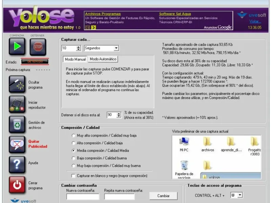Select Alta compresión / Calidad baja
Viewport: 271px width, 203px height.
click(74, 143)
